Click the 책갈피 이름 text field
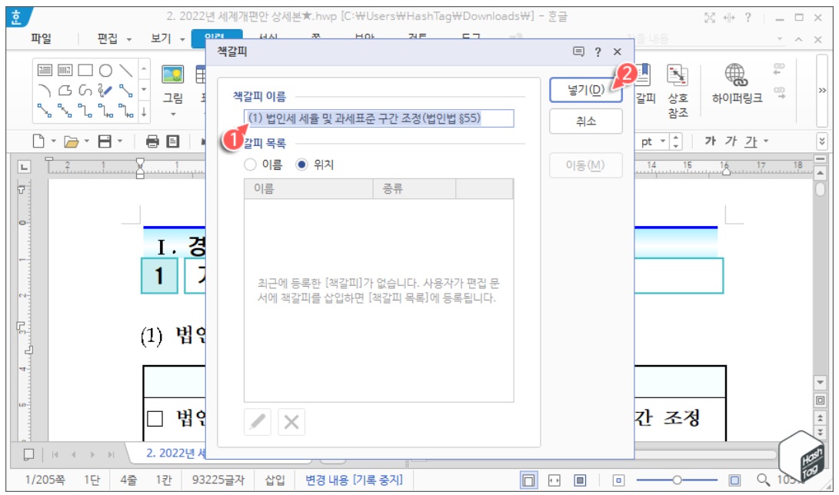The width and height of the screenshot is (839, 495). point(379,118)
